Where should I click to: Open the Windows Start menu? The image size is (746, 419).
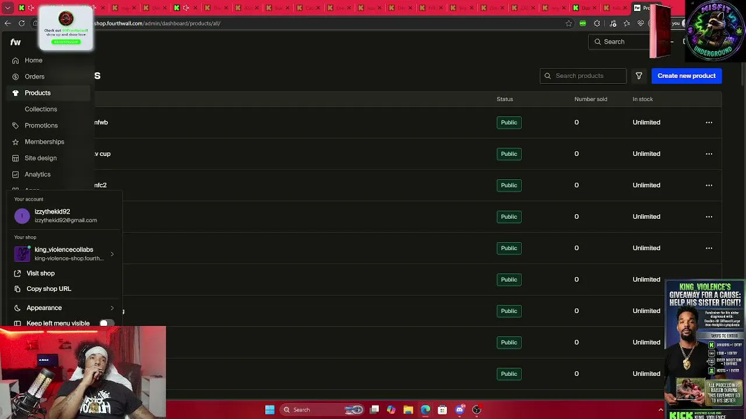[x=270, y=410]
